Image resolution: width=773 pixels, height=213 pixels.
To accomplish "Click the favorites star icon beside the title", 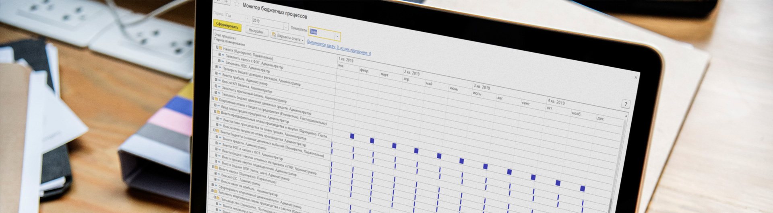I will click(237, 4).
